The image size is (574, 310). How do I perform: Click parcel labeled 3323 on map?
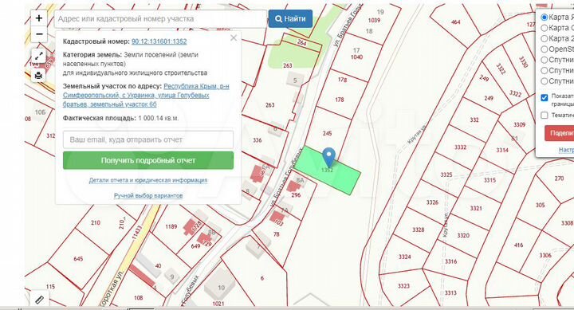(x=403, y=286)
